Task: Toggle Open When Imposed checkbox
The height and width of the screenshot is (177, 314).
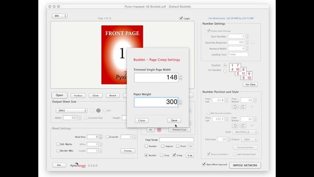Action: pyautogui.click(x=204, y=164)
